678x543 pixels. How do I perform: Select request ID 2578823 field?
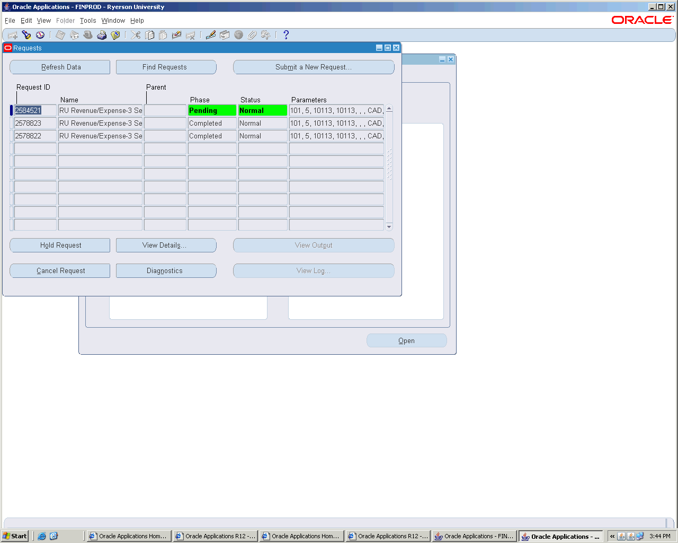[35, 124]
